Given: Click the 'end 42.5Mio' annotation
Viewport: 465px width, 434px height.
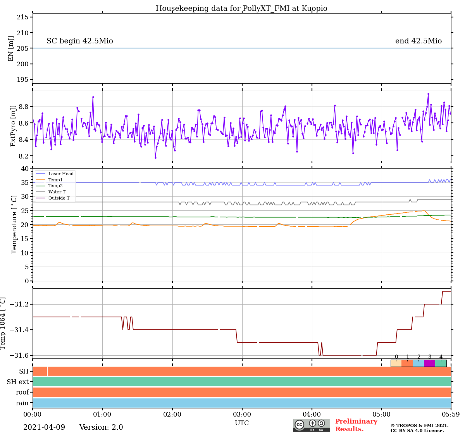Looking at the screenshot, I should pyautogui.click(x=418, y=41).
